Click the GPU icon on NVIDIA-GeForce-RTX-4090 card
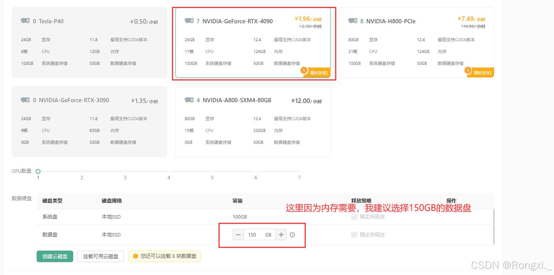The height and width of the screenshot is (275, 554). [x=189, y=21]
